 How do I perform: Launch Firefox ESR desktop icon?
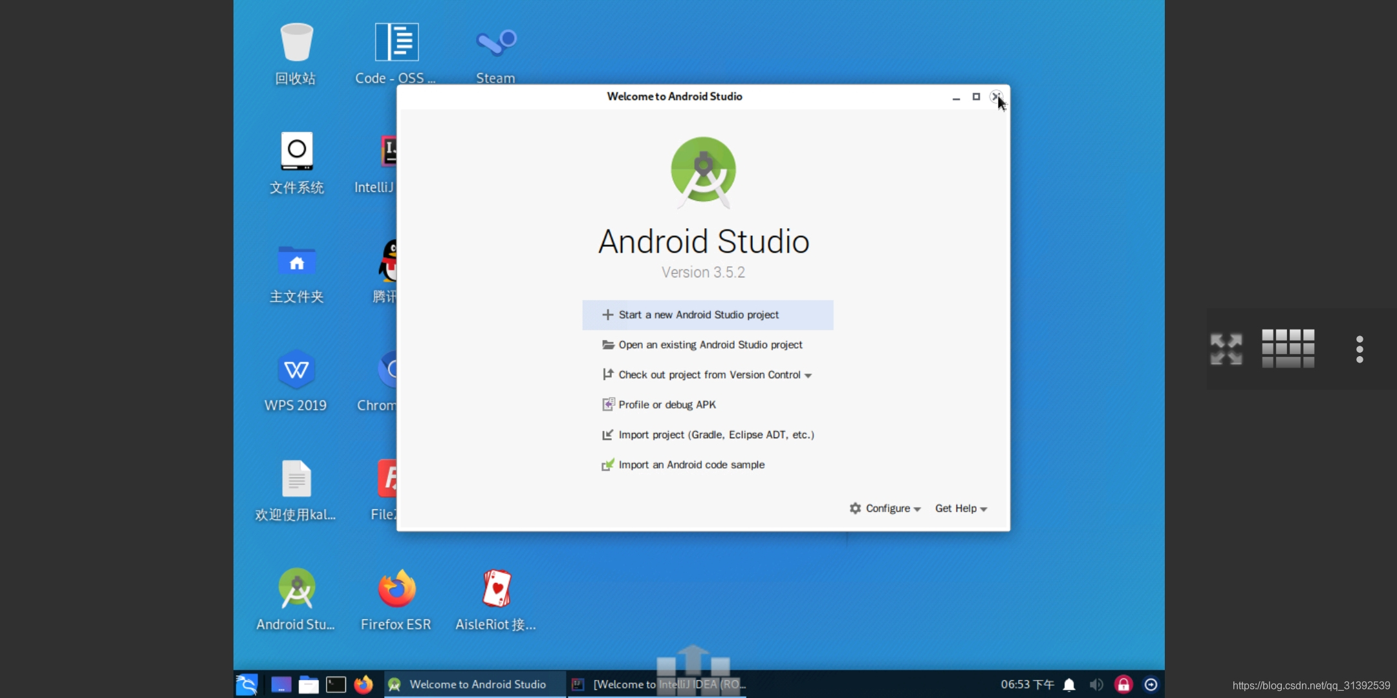coord(396,588)
